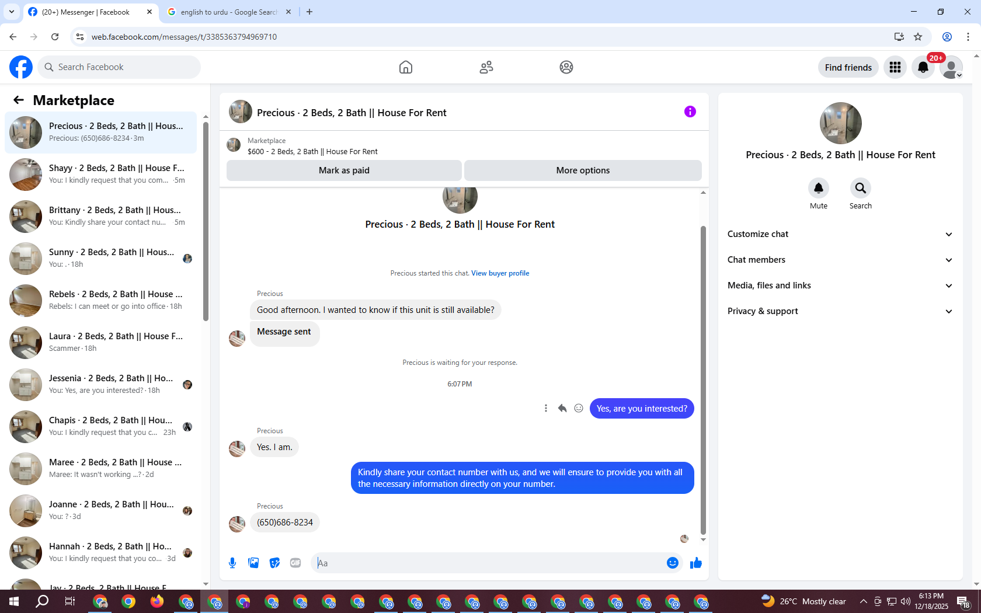981x613 pixels.
Task: Open the taskbar clock and date
Action: click(931, 601)
